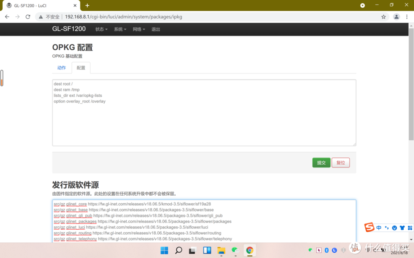Open the 网络 dropdown menu

point(139,29)
